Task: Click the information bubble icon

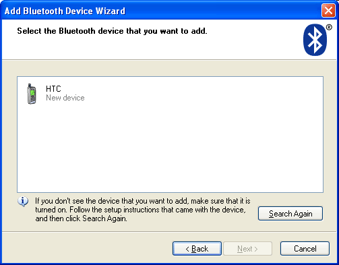Action: pyautogui.click(x=23, y=201)
